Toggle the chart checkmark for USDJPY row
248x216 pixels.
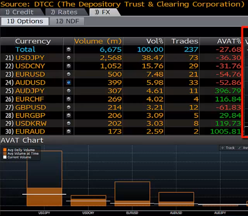69,58
